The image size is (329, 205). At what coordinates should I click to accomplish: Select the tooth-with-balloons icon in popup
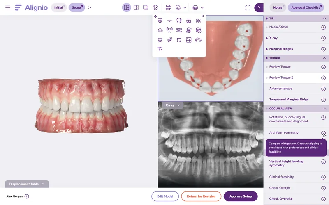169,30
